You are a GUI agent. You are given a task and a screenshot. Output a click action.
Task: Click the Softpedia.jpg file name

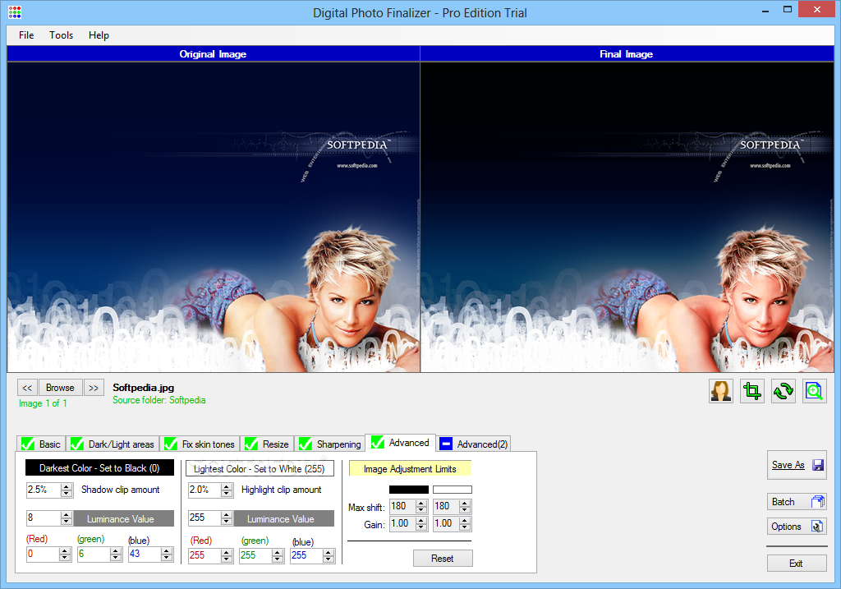point(143,387)
